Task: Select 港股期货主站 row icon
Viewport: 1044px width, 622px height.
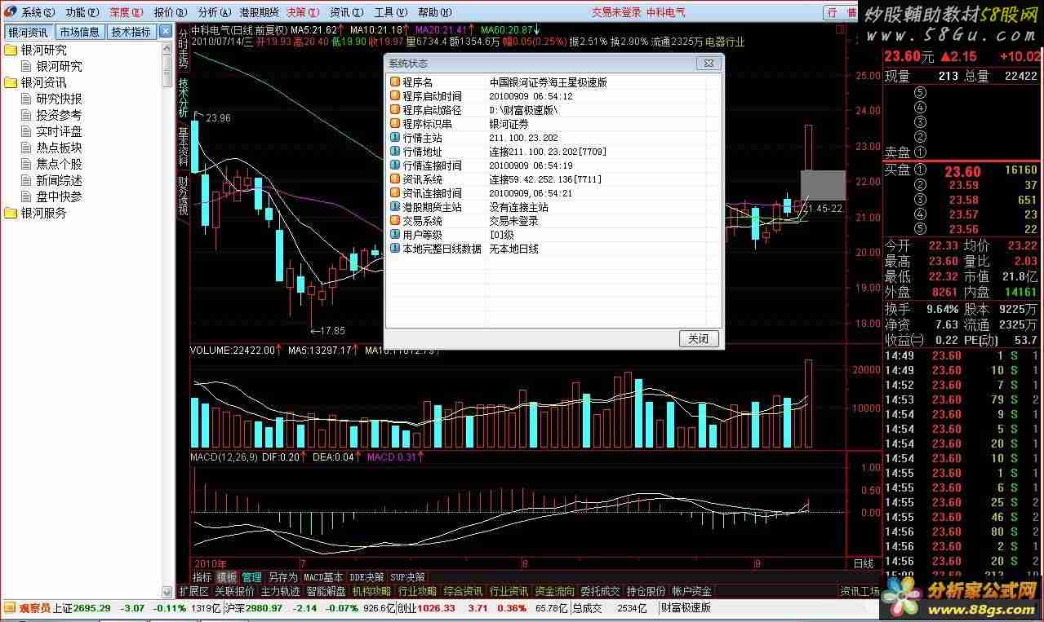Action: pyautogui.click(x=395, y=207)
